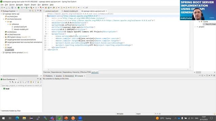Click the green Boot Dashboard toolbar icon
The image size is (216, 121).
click(x=19, y=8)
